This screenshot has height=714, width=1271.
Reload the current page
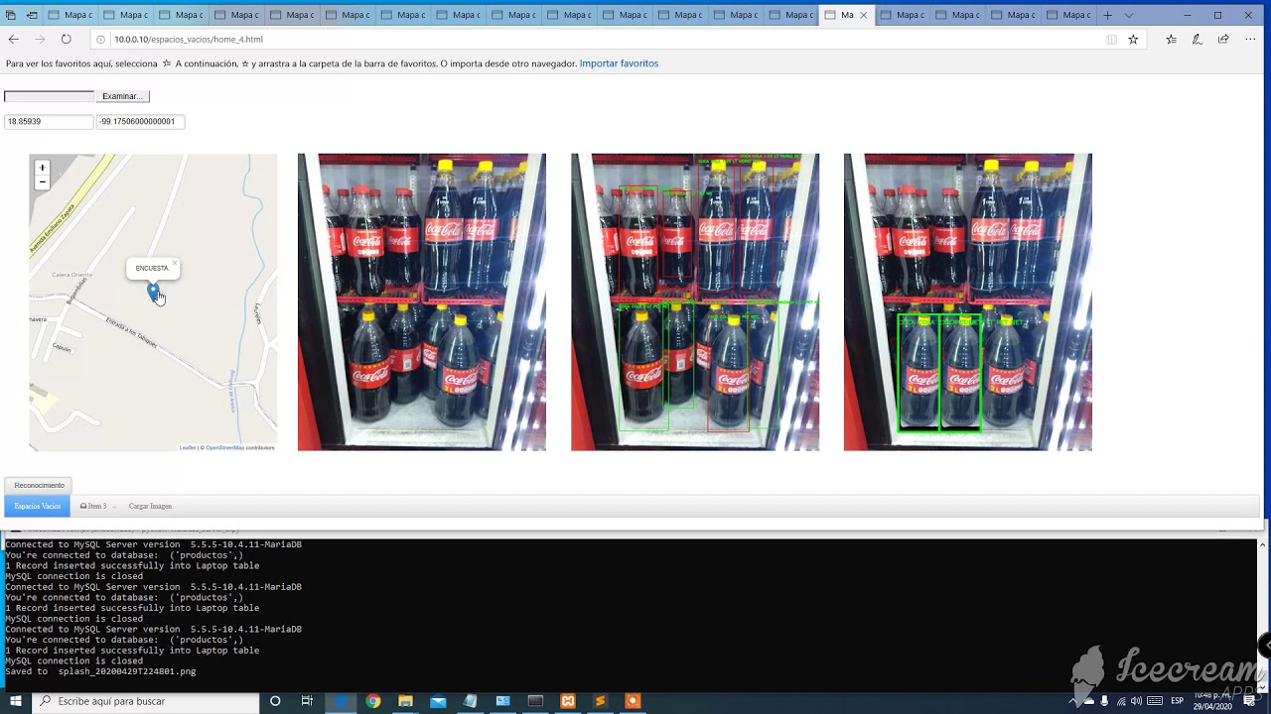click(66, 39)
